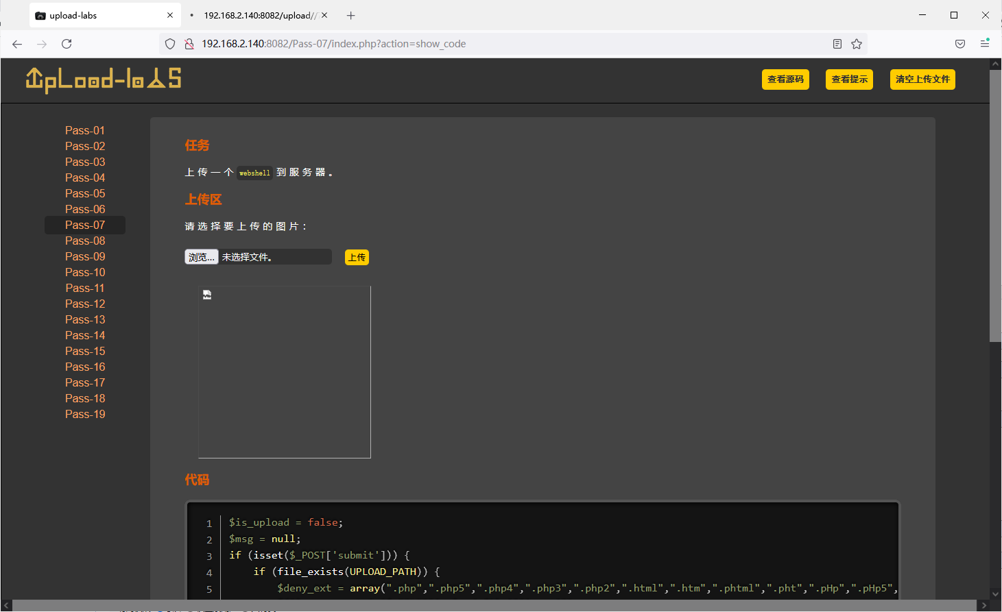The height and width of the screenshot is (612, 1002).
Task: Toggle reader view icon in address bar
Action: click(x=837, y=44)
